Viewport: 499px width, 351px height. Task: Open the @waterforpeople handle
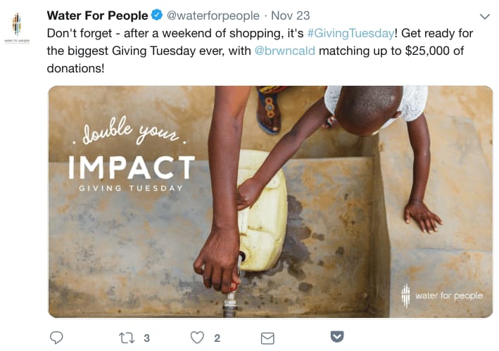[213, 15]
